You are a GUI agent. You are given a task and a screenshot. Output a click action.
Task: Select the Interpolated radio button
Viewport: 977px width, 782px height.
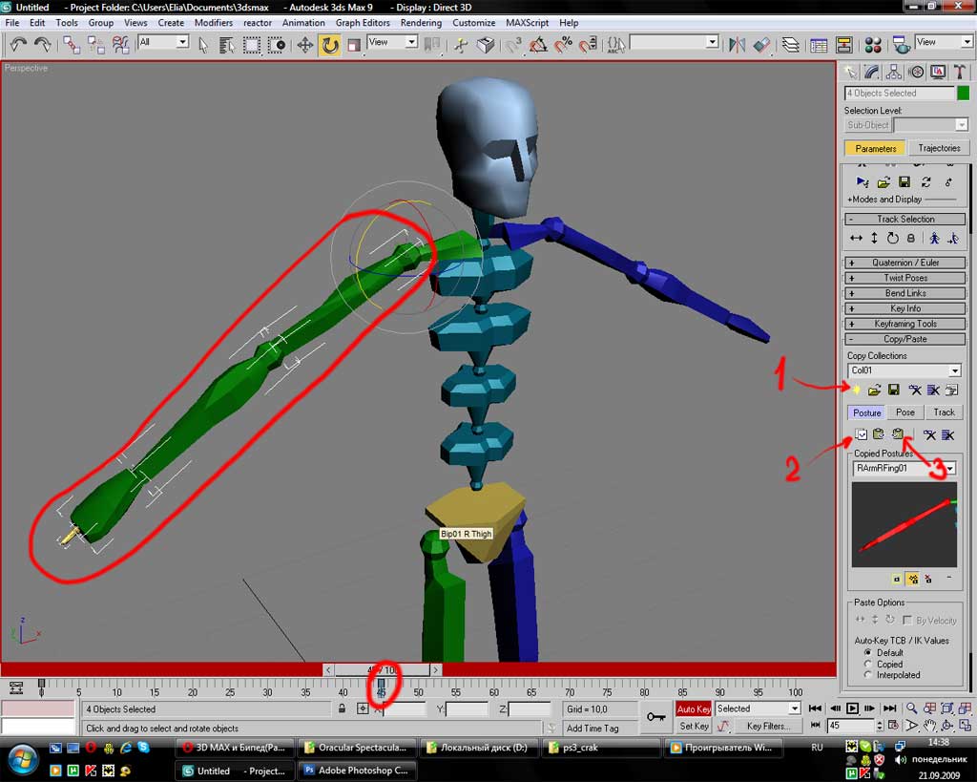(867, 675)
